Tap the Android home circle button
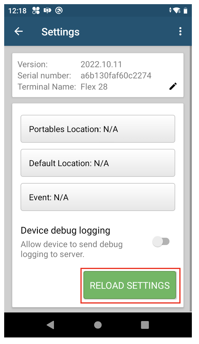 98,325
